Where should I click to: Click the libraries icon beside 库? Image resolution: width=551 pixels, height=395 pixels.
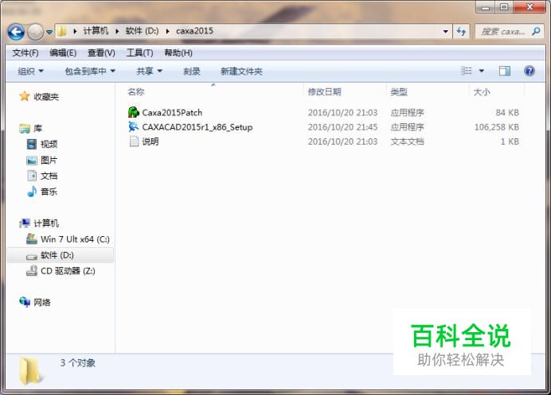tap(25, 129)
